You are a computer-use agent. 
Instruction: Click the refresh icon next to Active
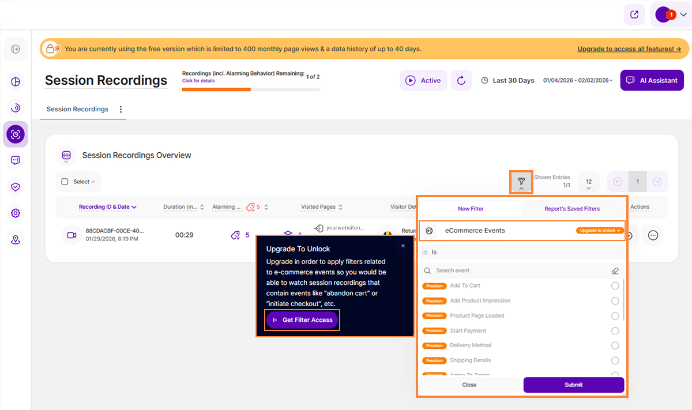(461, 81)
